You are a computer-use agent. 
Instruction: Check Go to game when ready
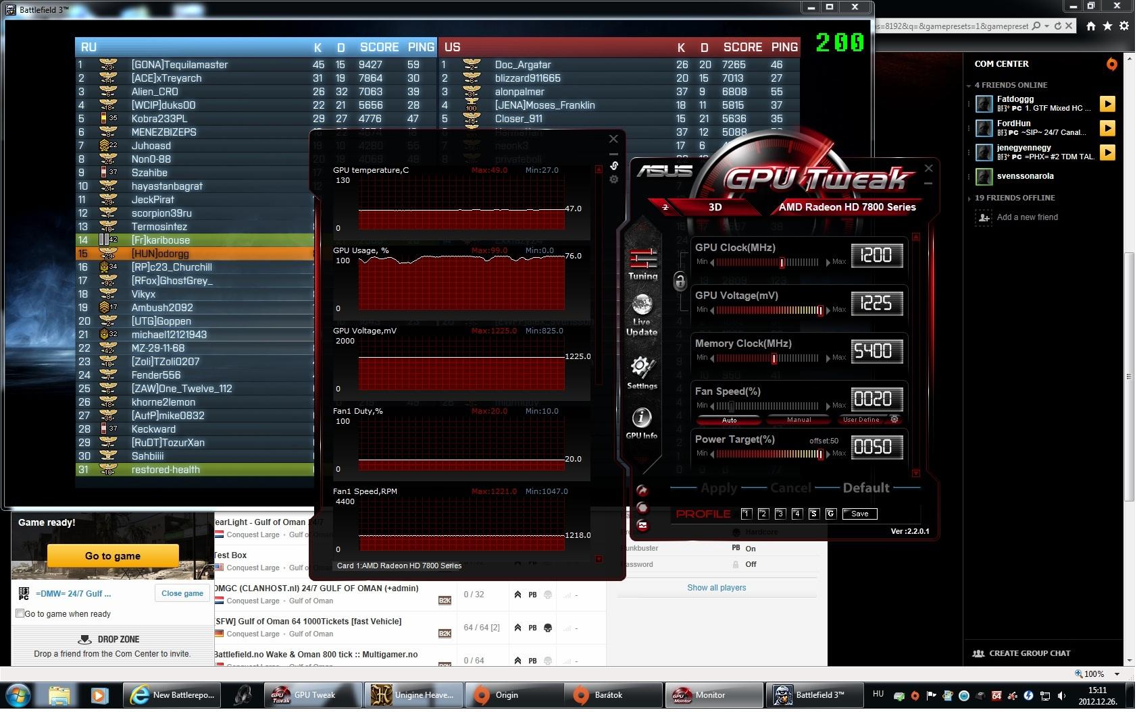pos(20,613)
